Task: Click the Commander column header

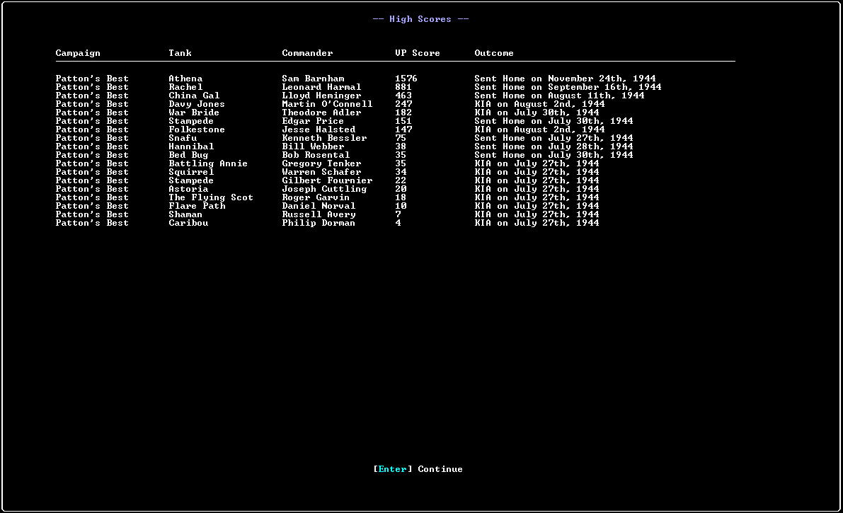Action: (x=307, y=52)
